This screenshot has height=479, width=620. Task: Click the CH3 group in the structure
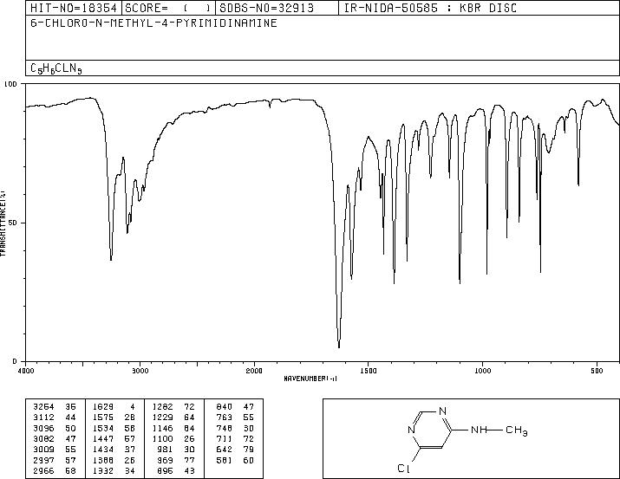click(x=517, y=430)
